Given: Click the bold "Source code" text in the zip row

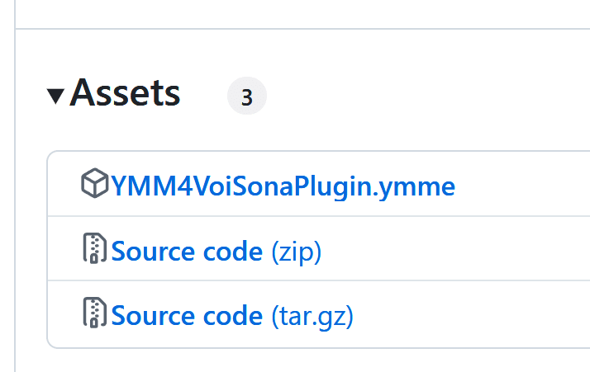Looking at the screenshot, I should coord(187,251).
